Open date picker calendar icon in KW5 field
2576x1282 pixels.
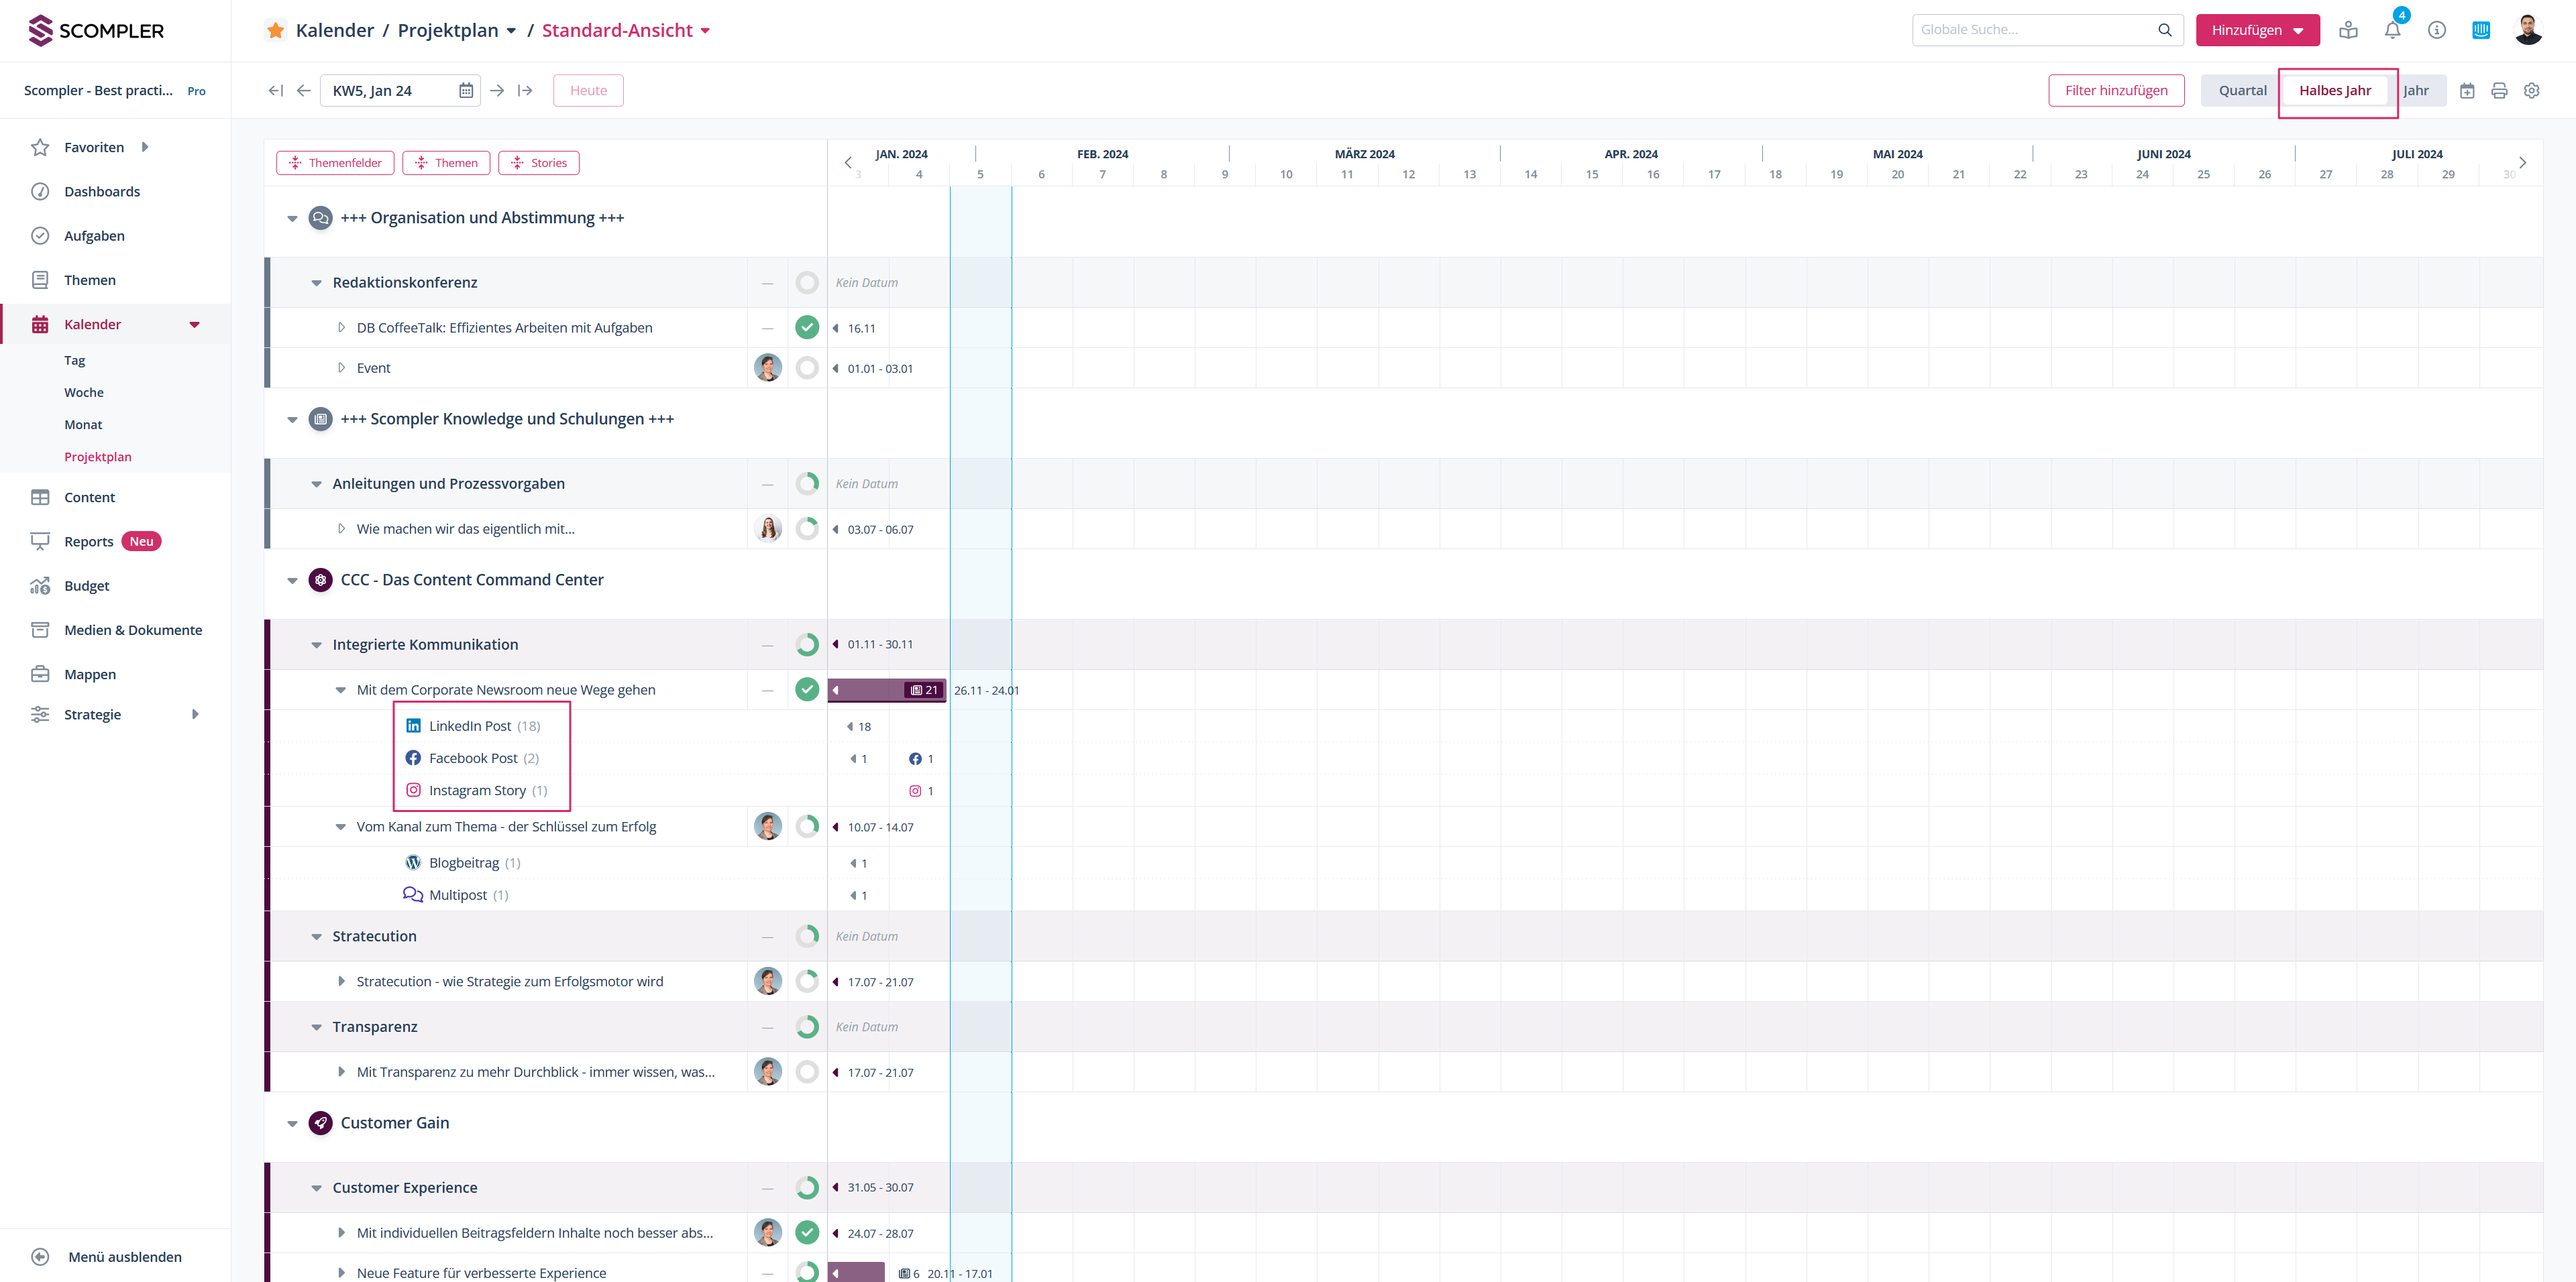click(x=466, y=91)
